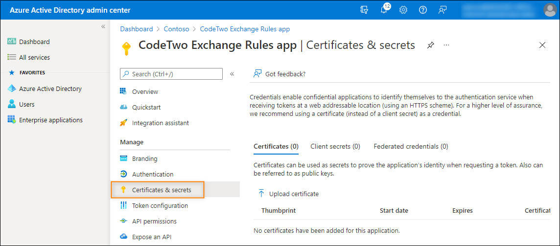Open Azure Active Directory favorite
560x246 pixels.
pos(50,89)
